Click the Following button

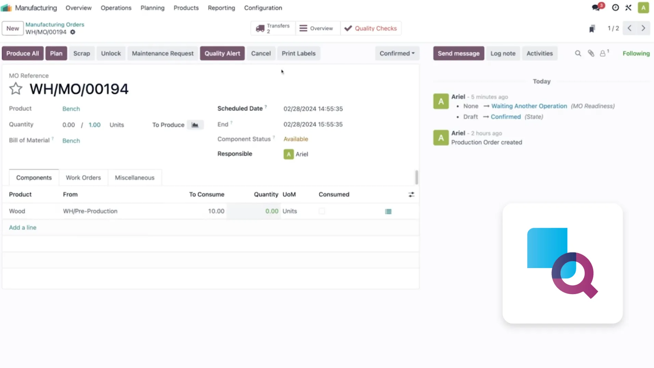tap(636, 53)
